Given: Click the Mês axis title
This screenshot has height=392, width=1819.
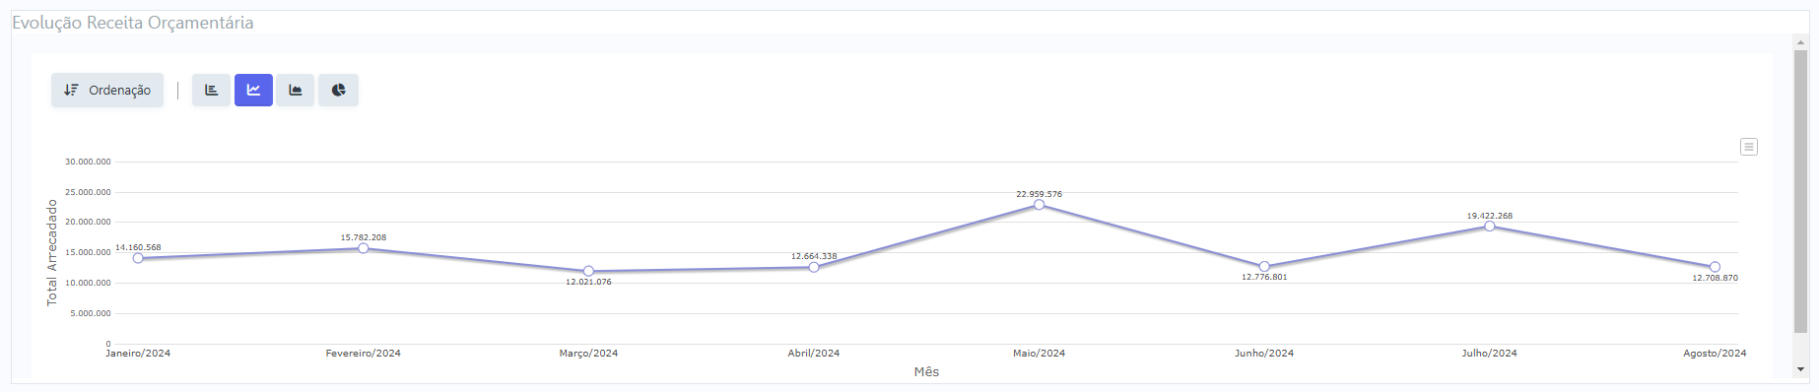Looking at the screenshot, I should (926, 371).
